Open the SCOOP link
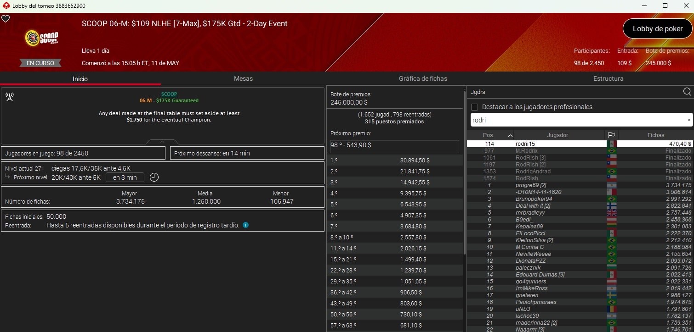 pyautogui.click(x=169, y=94)
